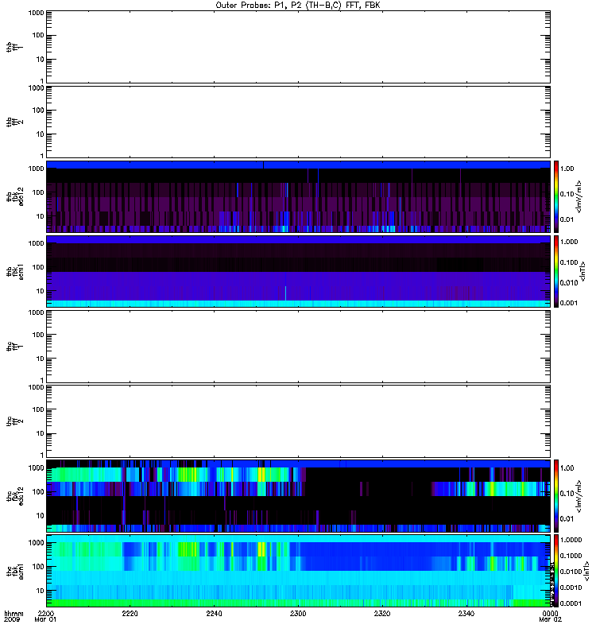Click the empty thb fff 2 spectrogram panel
This screenshot has width=596, height=636.
298,122
